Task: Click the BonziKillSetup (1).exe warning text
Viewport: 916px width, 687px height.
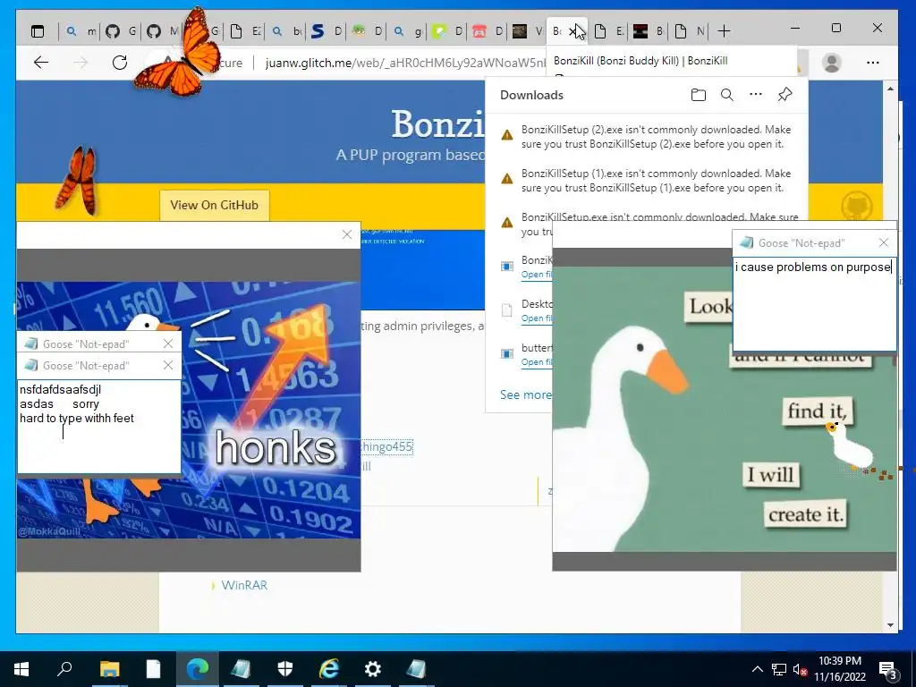Action: tap(656, 181)
